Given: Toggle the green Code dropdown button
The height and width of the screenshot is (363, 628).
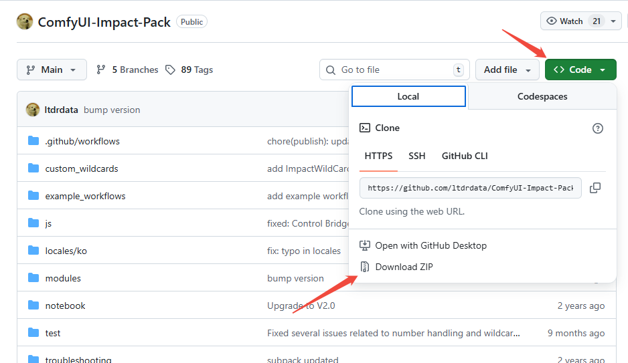Looking at the screenshot, I should (580, 70).
